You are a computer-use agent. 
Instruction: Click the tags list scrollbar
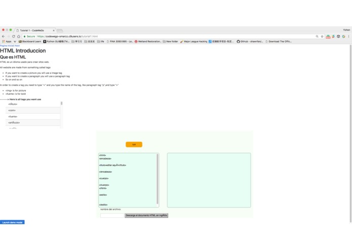[x=61, y=103]
